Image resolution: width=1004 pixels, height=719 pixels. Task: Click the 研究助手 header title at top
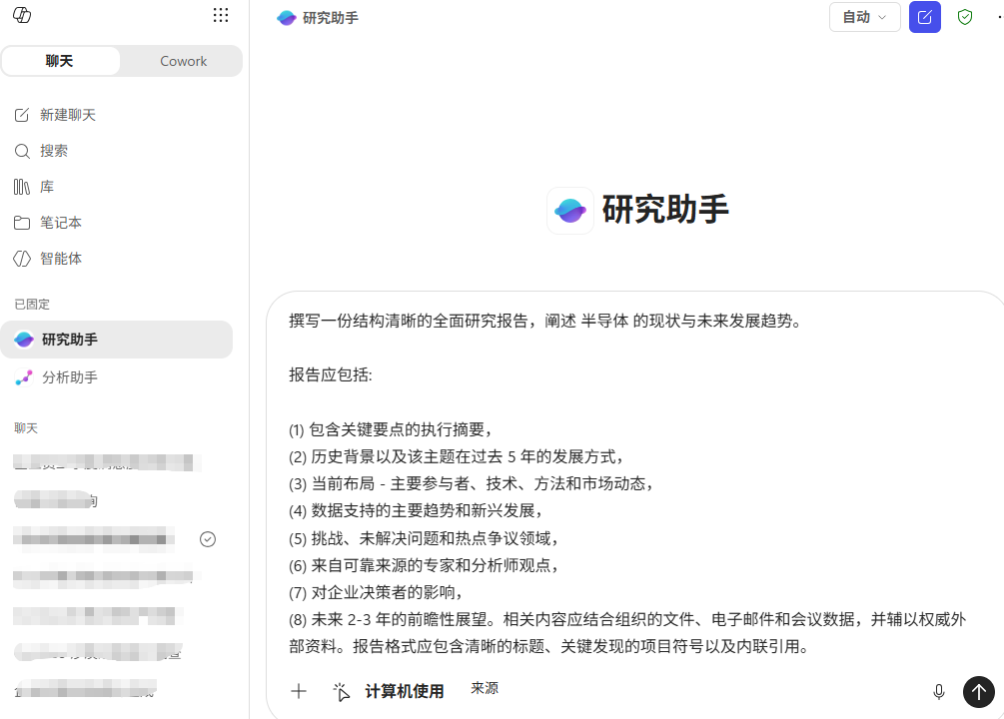coord(331,18)
